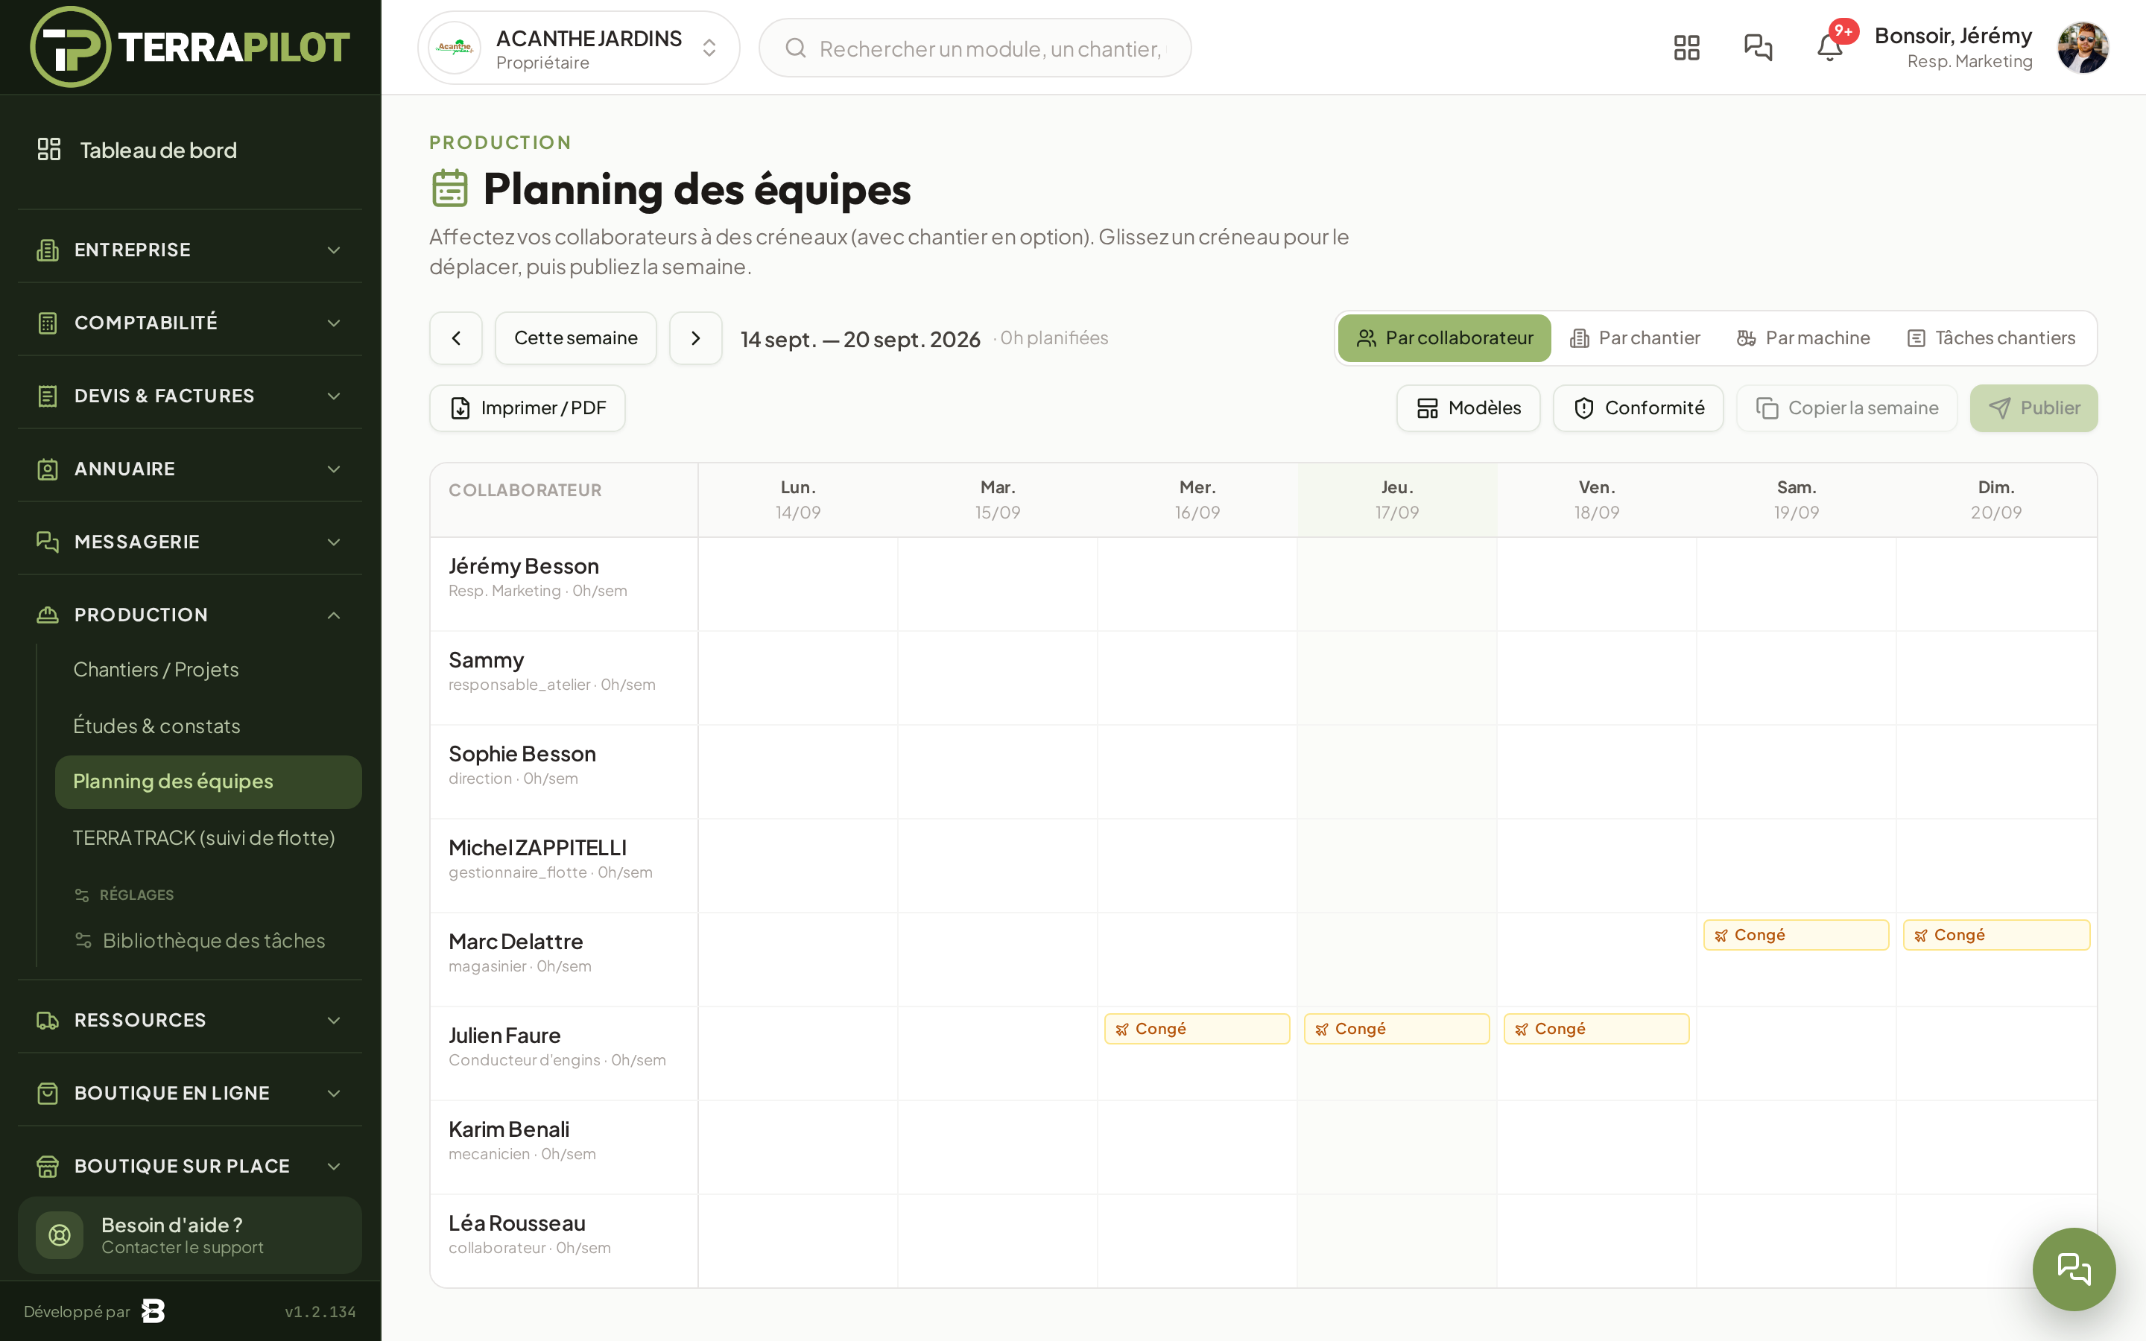Open TERRATRACK fleet tracking

pos(207,838)
